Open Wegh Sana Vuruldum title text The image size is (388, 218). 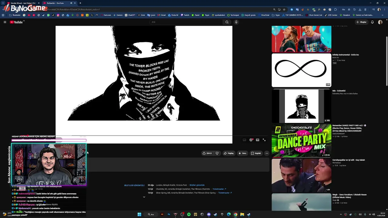[350, 196]
